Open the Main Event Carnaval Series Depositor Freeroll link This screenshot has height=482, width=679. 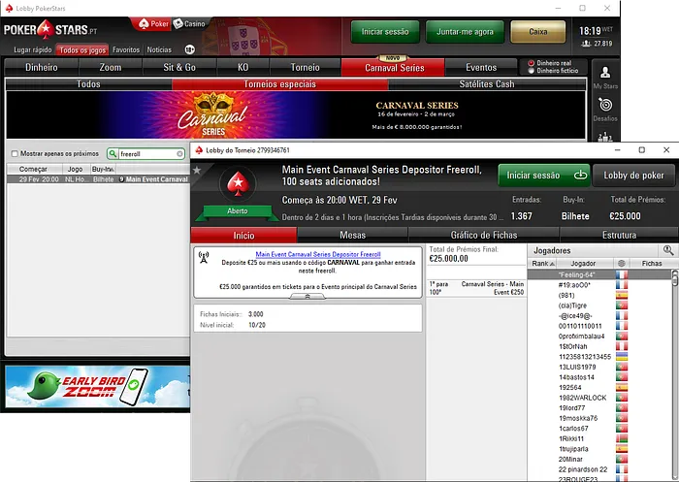point(318,254)
